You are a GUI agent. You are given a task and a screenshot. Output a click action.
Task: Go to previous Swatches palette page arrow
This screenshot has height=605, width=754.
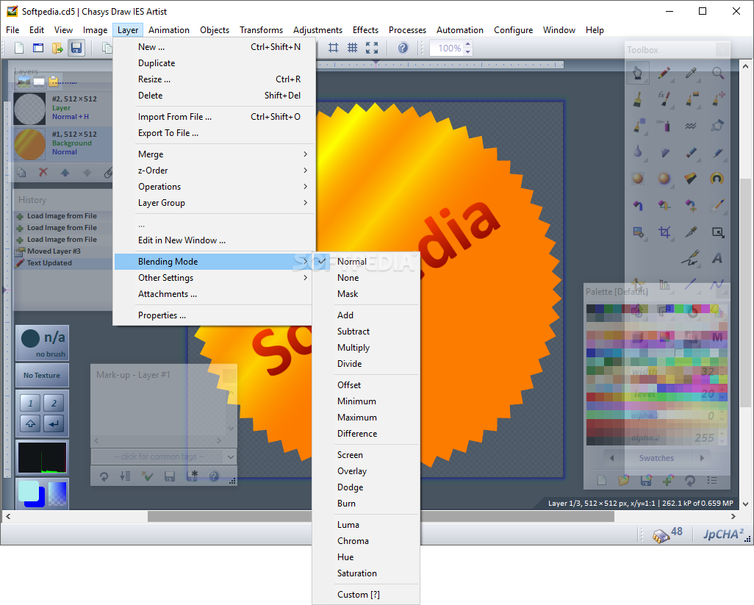pos(611,458)
